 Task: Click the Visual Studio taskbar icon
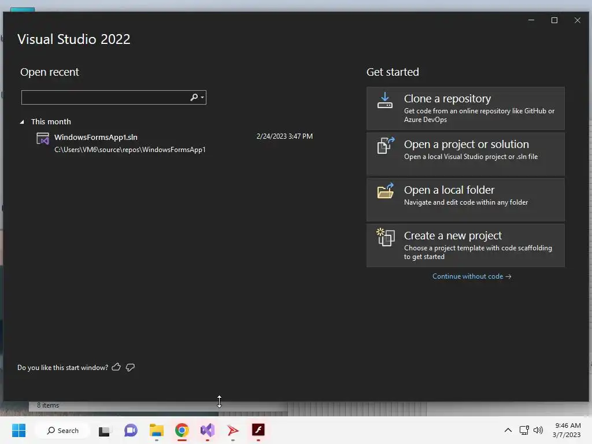tap(208, 430)
